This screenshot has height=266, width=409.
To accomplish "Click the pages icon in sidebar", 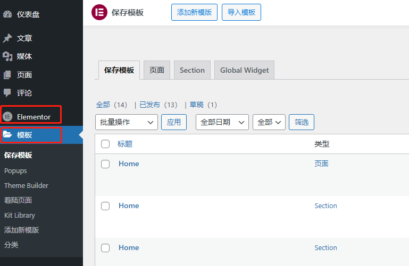I will click(x=7, y=75).
